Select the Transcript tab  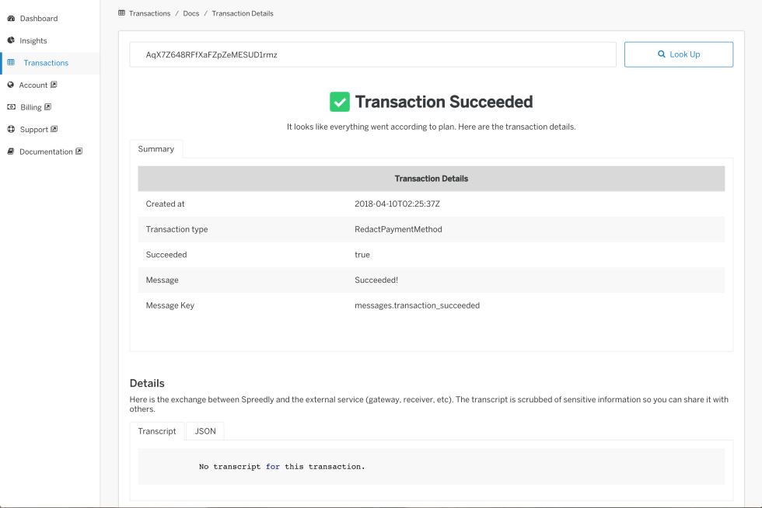tap(157, 431)
